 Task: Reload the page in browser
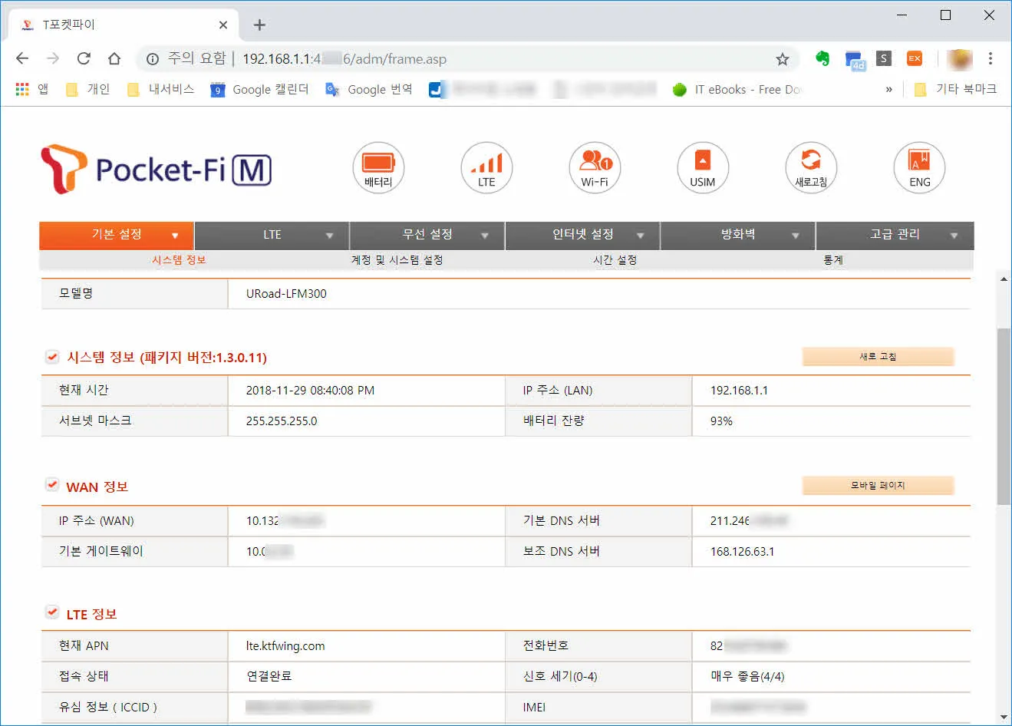pyautogui.click(x=84, y=58)
